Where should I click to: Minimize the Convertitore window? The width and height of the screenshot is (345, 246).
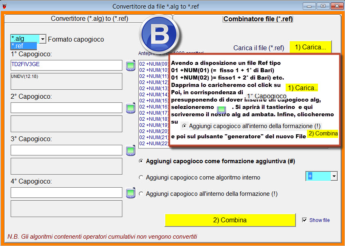point(309,6)
